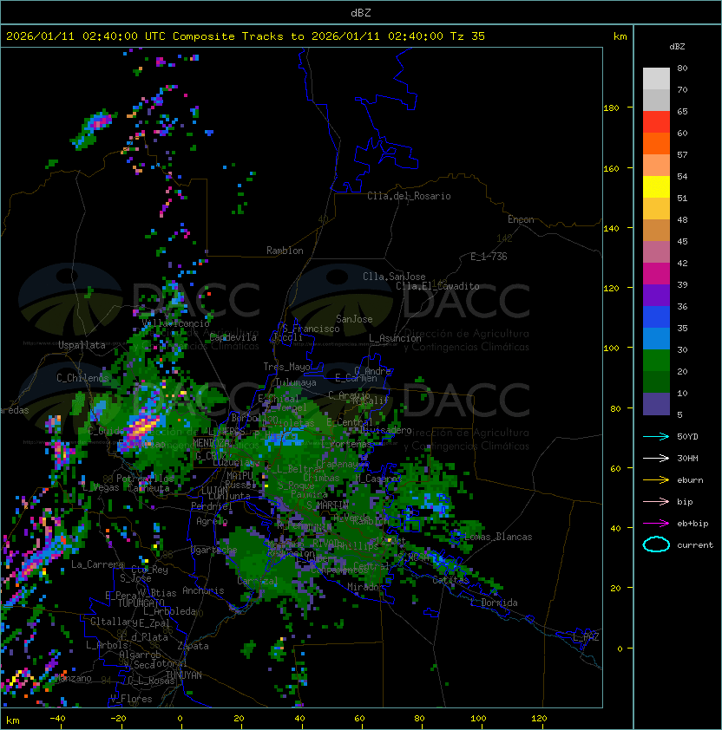Image resolution: width=722 pixels, height=730 pixels.
Task: Click the TUPUNGATO label
Action: coord(141,603)
